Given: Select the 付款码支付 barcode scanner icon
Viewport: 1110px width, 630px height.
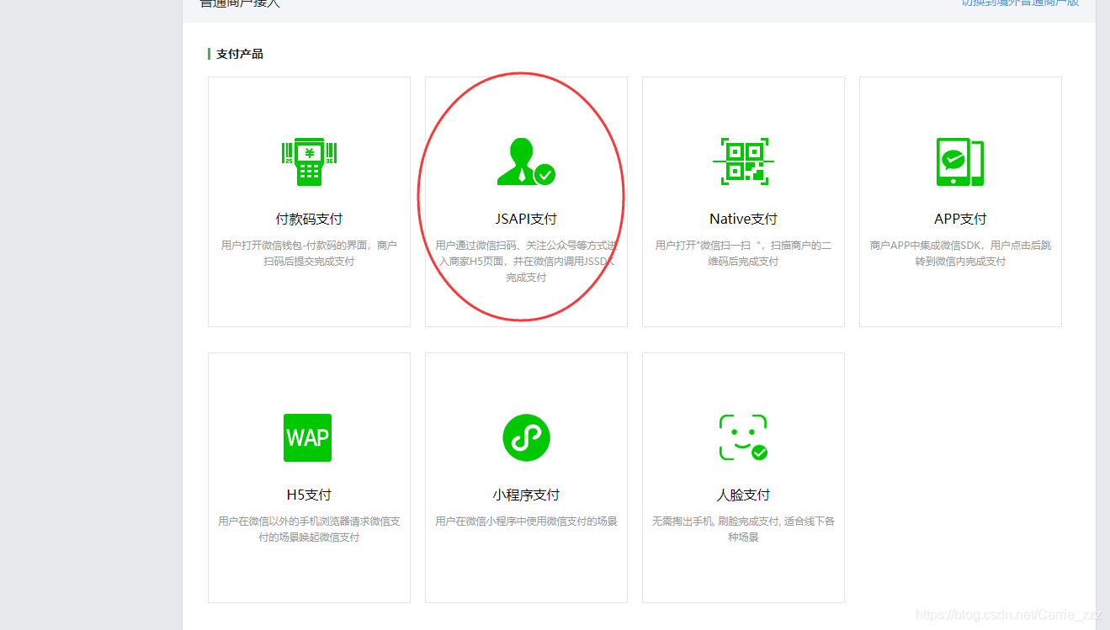Looking at the screenshot, I should tap(308, 161).
